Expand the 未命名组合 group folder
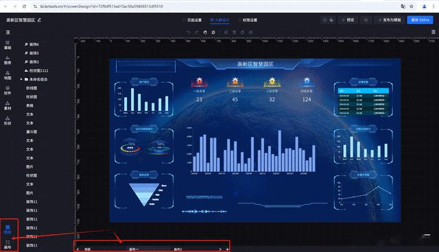Image resolution: width=439 pixels, height=252 pixels. pyautogui.click(x=21, y=79)
